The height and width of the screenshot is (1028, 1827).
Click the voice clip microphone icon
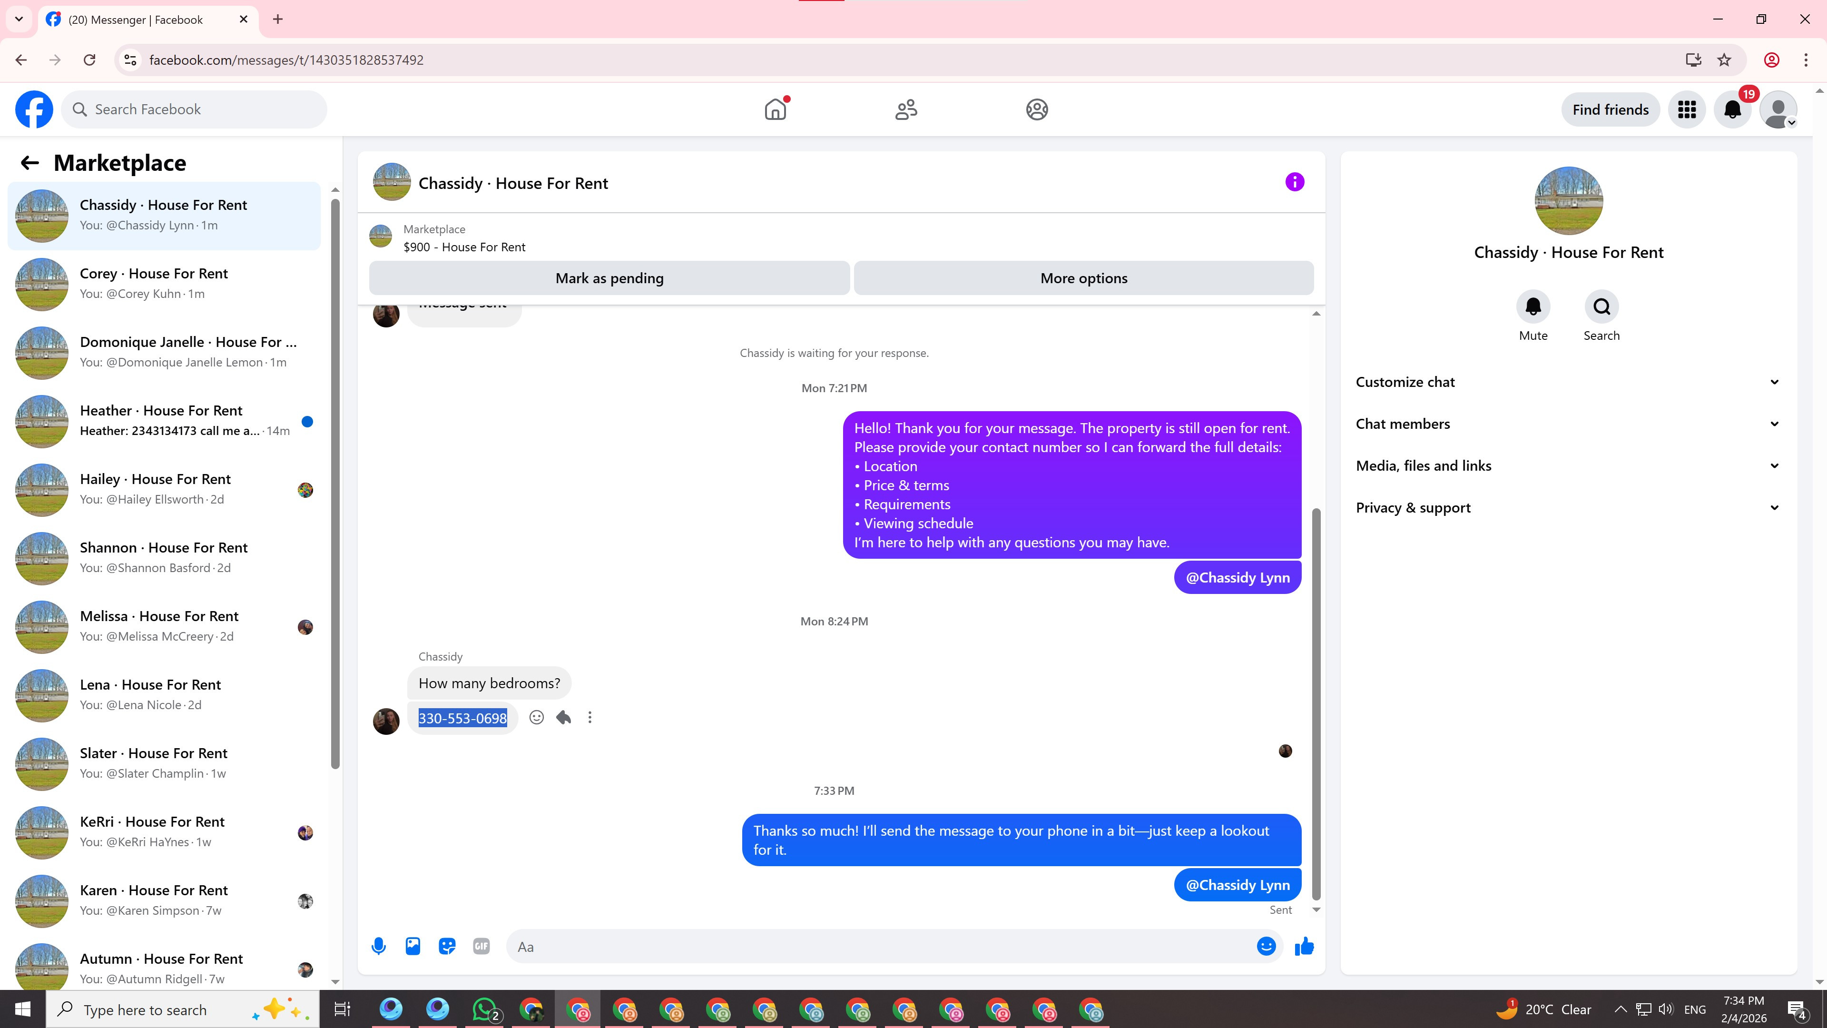pos(379,946)
